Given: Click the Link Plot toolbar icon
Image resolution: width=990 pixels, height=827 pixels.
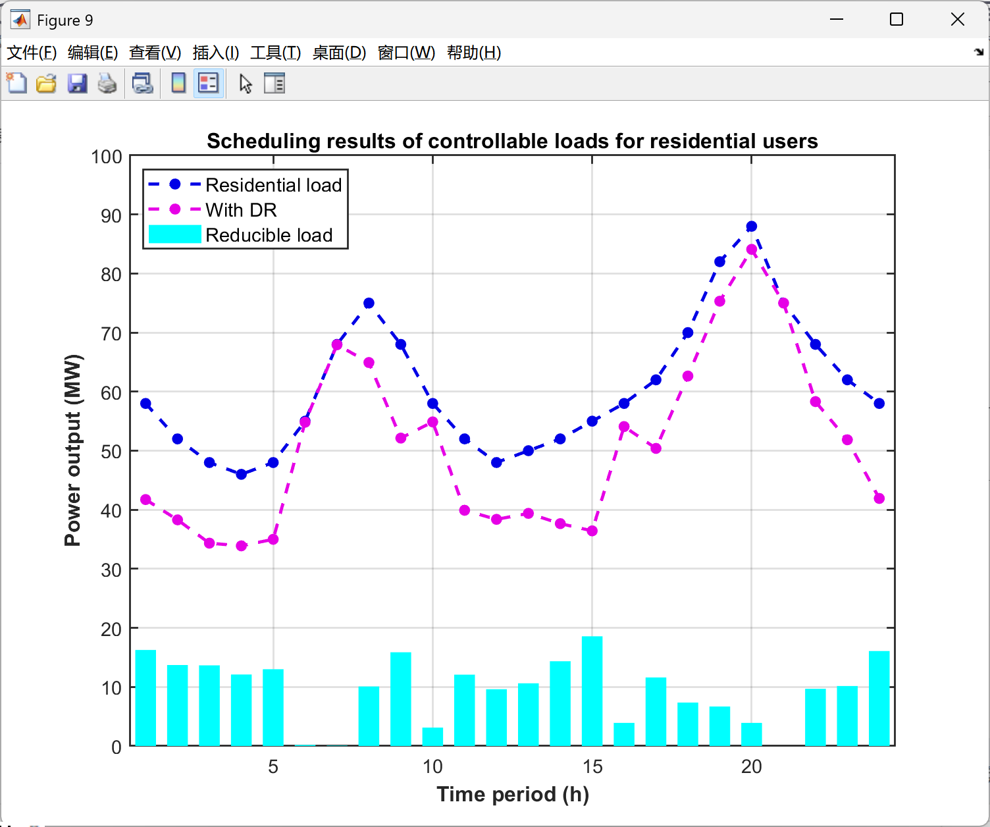Looking at the screenshot, I should click(142, 84).
